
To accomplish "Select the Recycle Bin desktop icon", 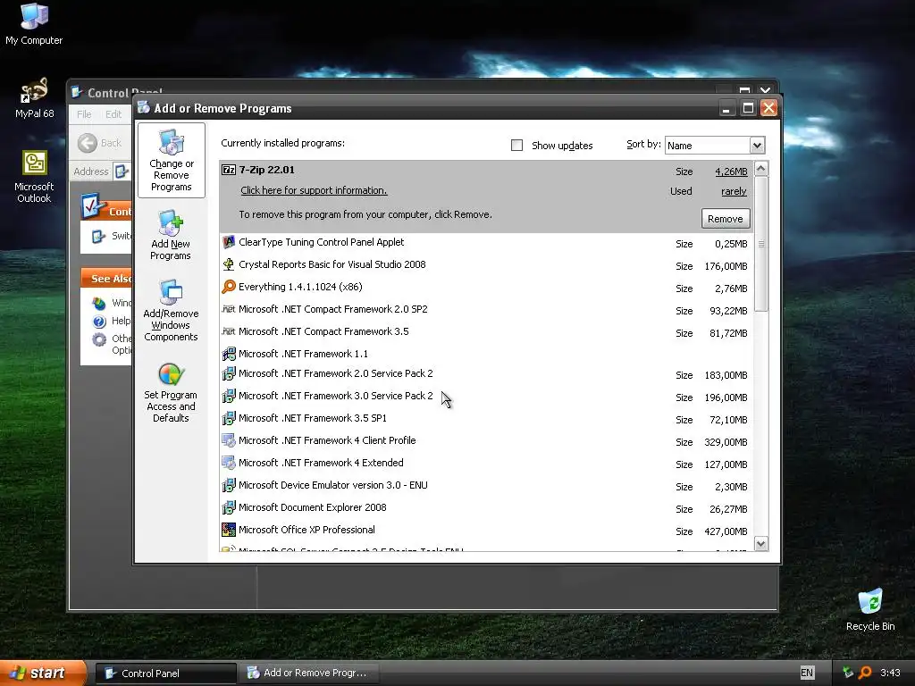I will click(870, 609).
